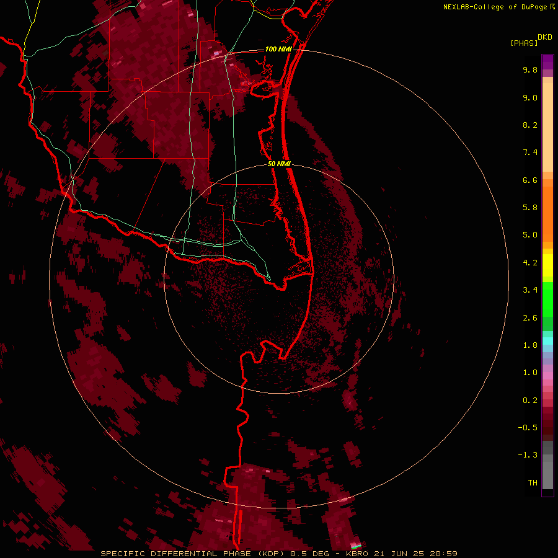
Task: Click the 3.4 value on color scale
Action: (x=530, y=290)
